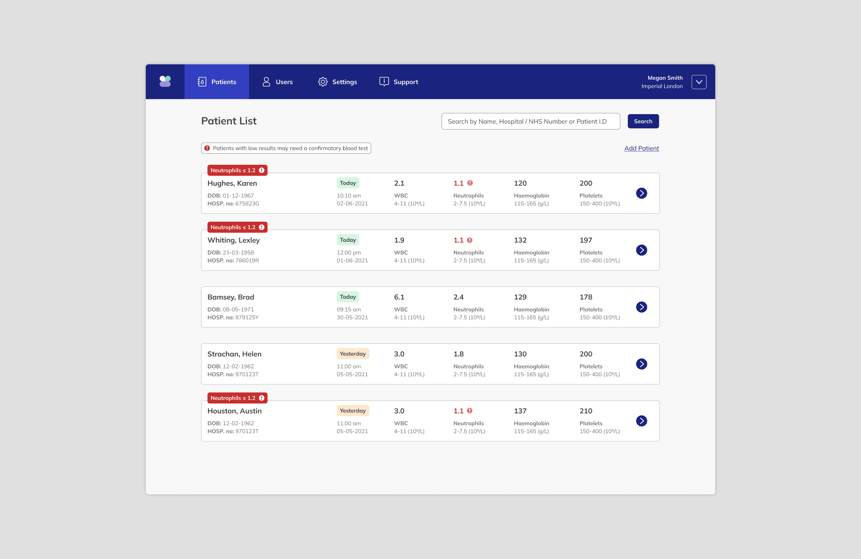Open the Add Patient link

tap(641, 148)
